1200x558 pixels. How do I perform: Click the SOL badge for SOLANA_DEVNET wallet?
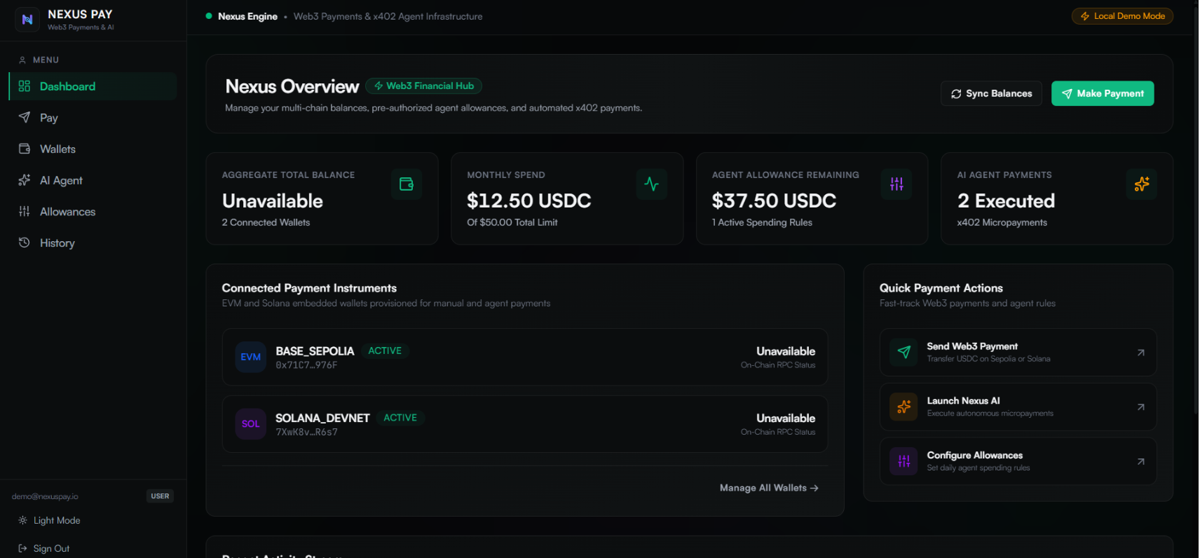pyautogui.click(x=250, y=424)
